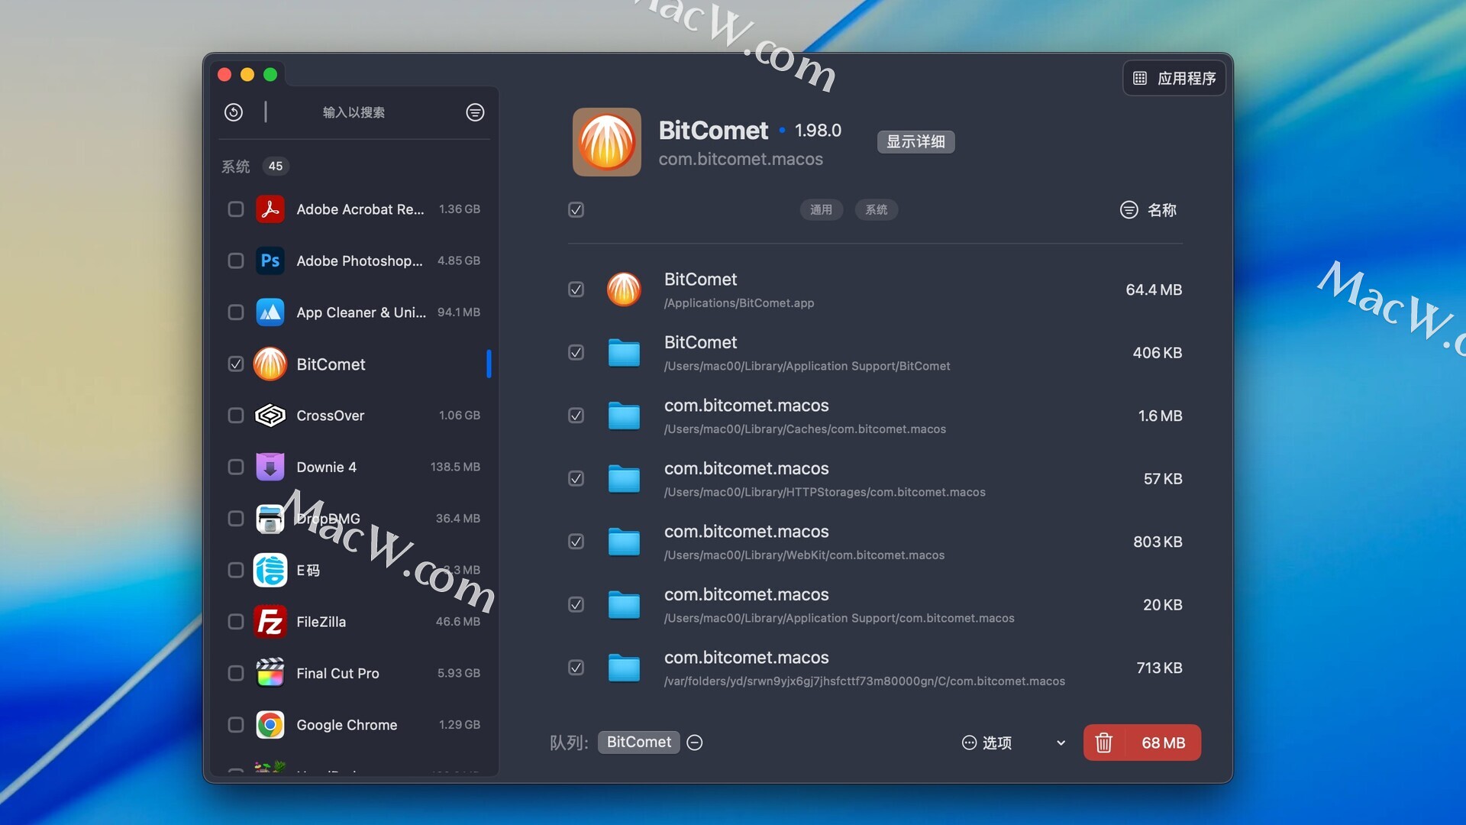Click the sort icon next to 名称
This screenshot has height=825, width=1466.
pyautogui.click(x=1129, y=210)
